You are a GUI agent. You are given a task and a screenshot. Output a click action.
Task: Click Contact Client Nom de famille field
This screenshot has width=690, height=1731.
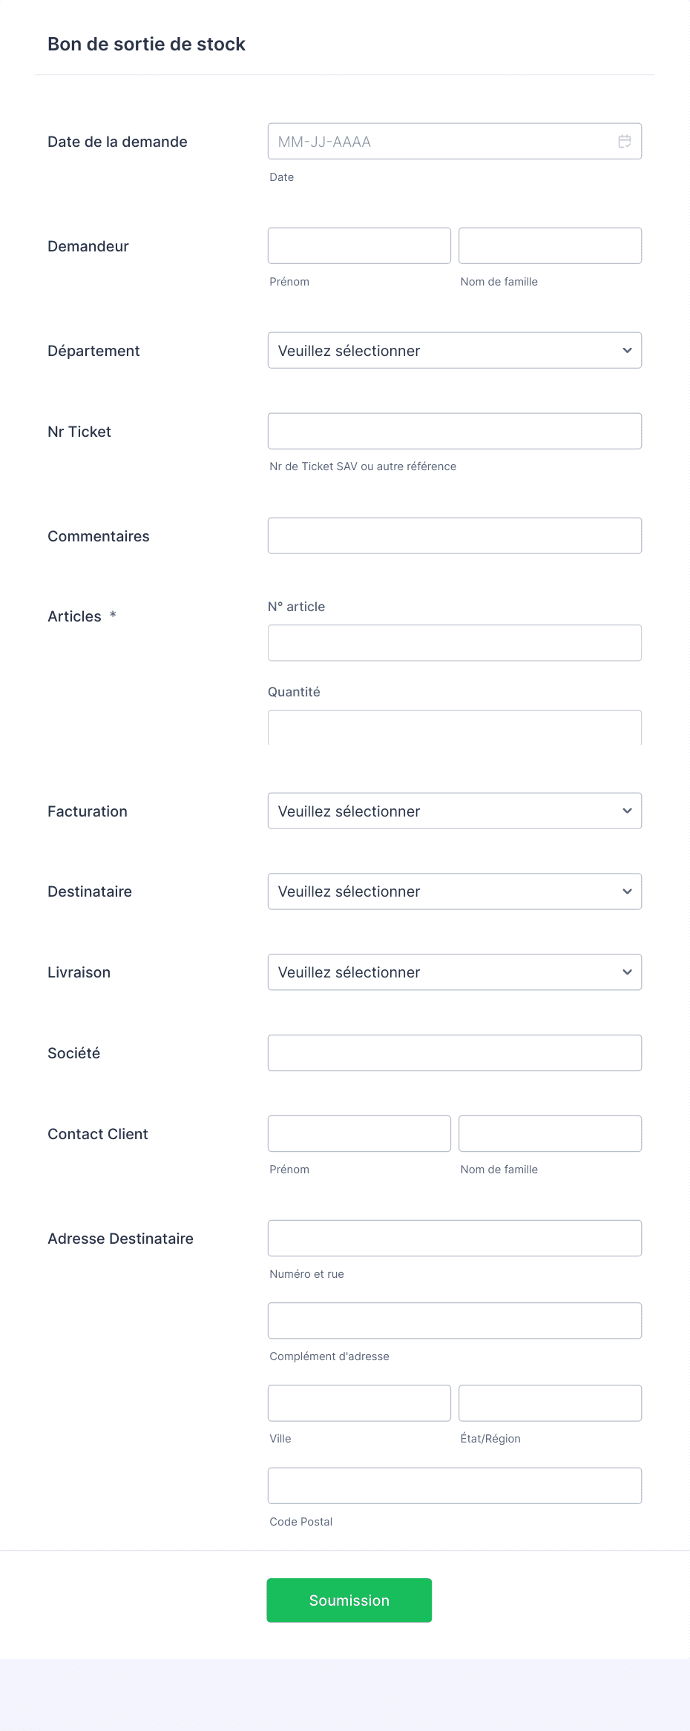tap(550, 1134)
